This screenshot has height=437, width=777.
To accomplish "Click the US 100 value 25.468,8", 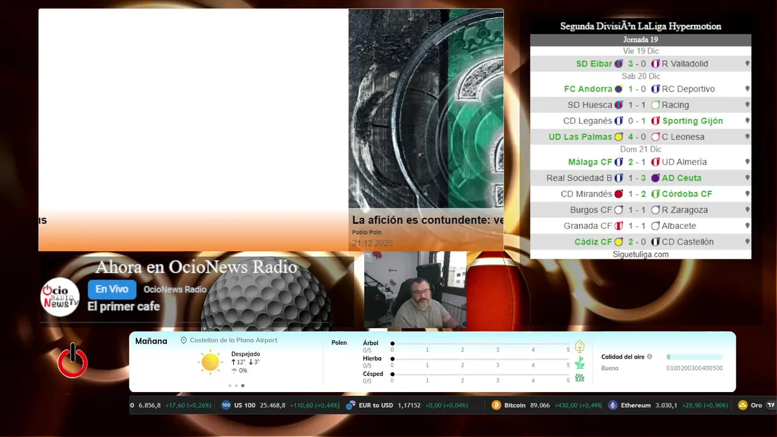I will point(273,405).
